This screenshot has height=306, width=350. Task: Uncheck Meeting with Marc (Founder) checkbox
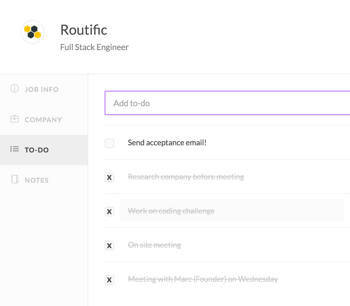(x=109, y=280)
